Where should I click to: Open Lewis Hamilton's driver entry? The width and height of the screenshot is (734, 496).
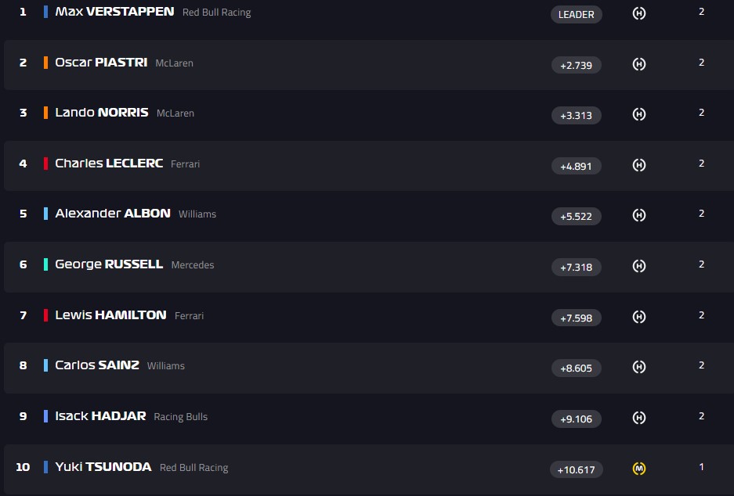click(x=110, y=315)
